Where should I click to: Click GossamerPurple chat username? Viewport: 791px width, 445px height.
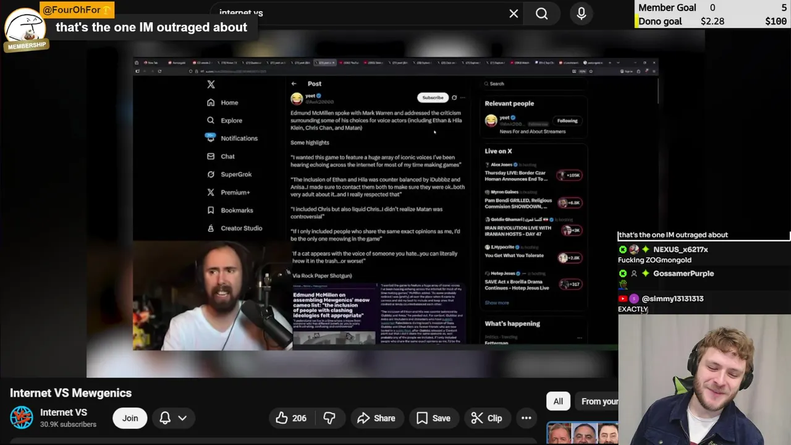coord(683,273)
